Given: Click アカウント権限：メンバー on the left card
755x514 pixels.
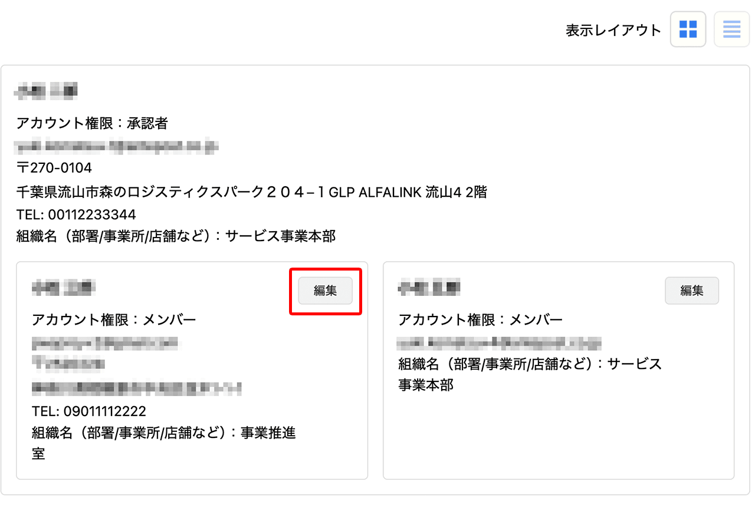Looking at the screenshot, I should pyautogui.click(x=113, y=319).
